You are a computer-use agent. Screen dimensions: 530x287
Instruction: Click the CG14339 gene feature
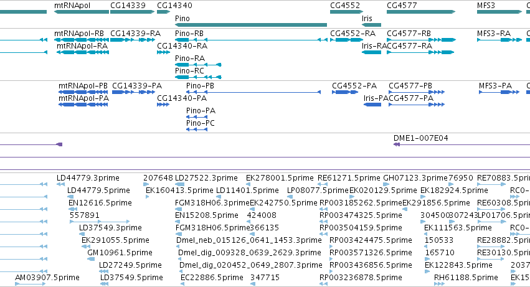click(x=132, y=12)
